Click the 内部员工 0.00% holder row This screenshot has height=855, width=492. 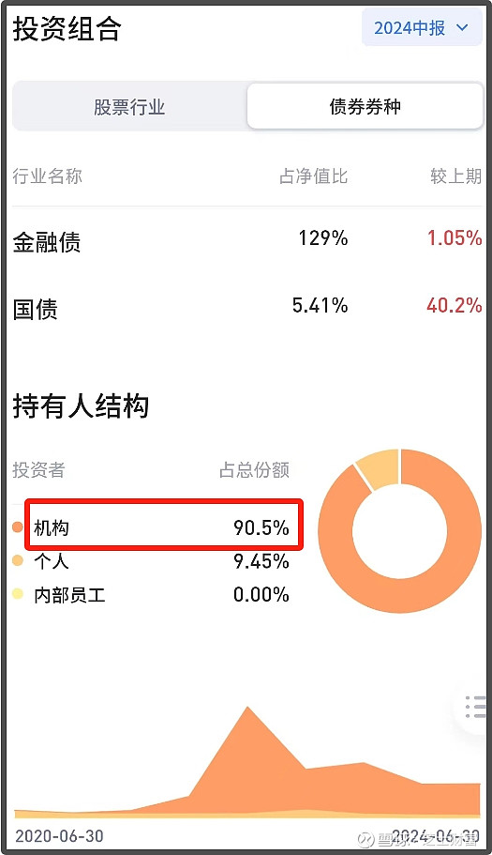tap(151, 594)
